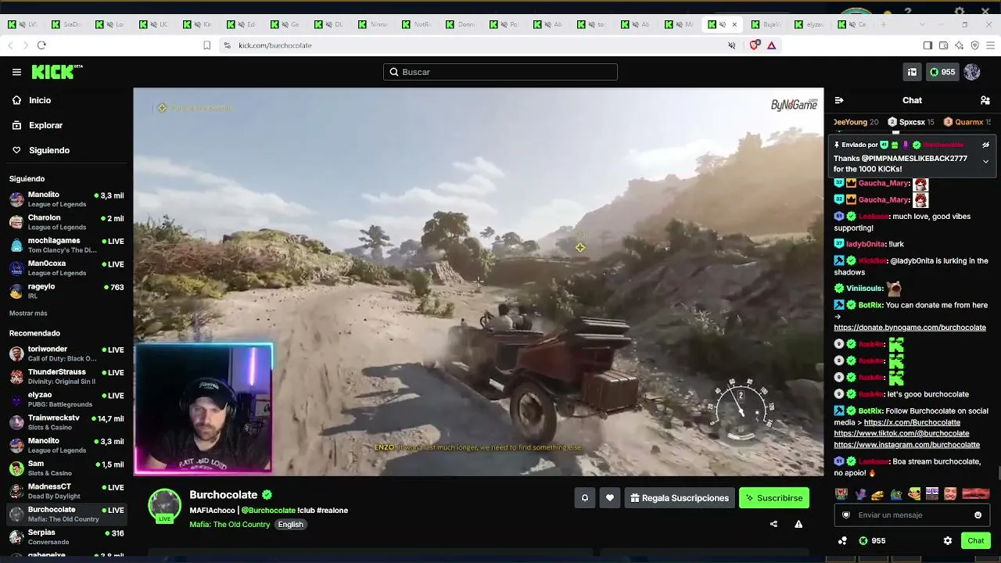This screenshot has width=1001, height=563.
Task: Open Trainwreckstv Slots & Casino channel
Action: click(x=66, y=422)
